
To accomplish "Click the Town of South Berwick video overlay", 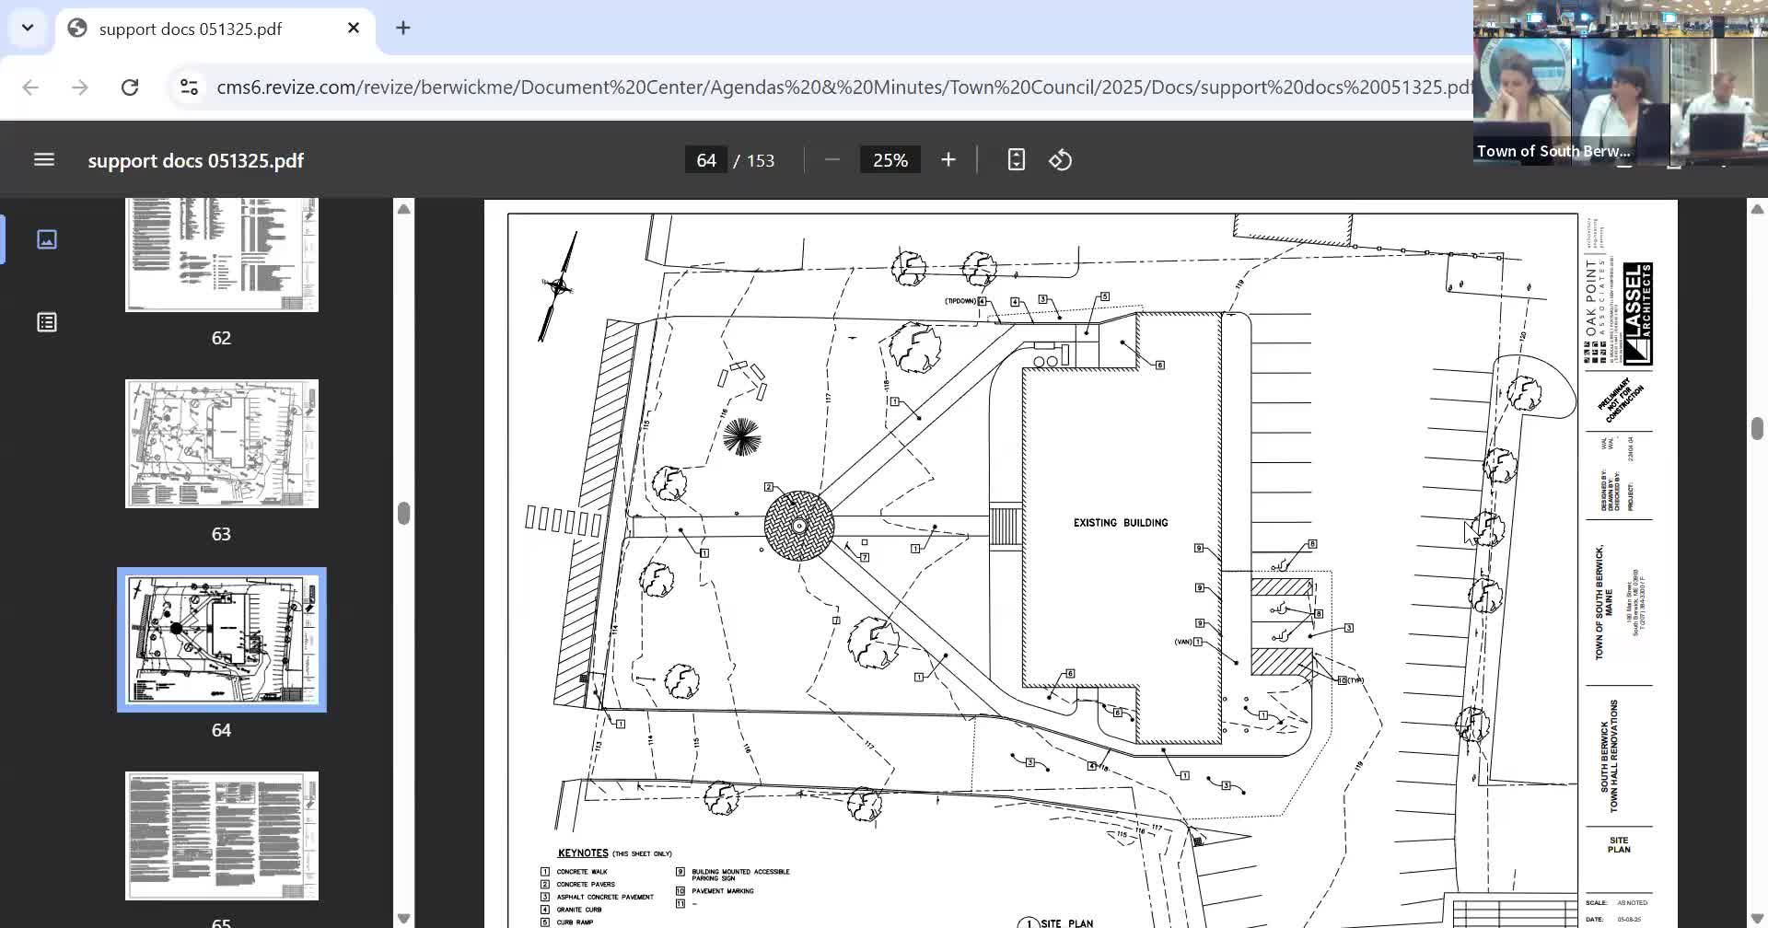I will click(1621, 83).
